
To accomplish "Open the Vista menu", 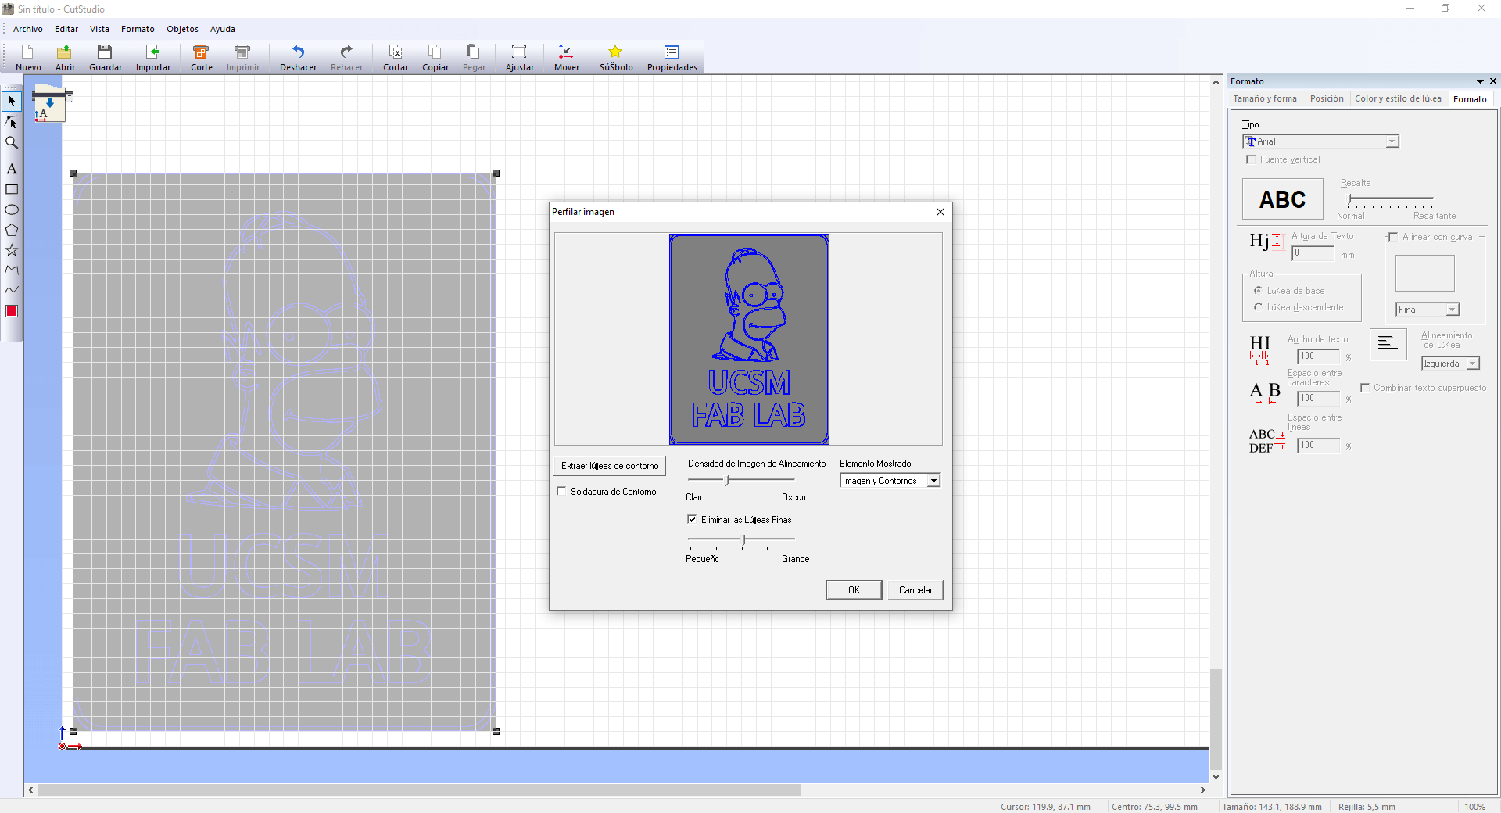I will 99,29.
